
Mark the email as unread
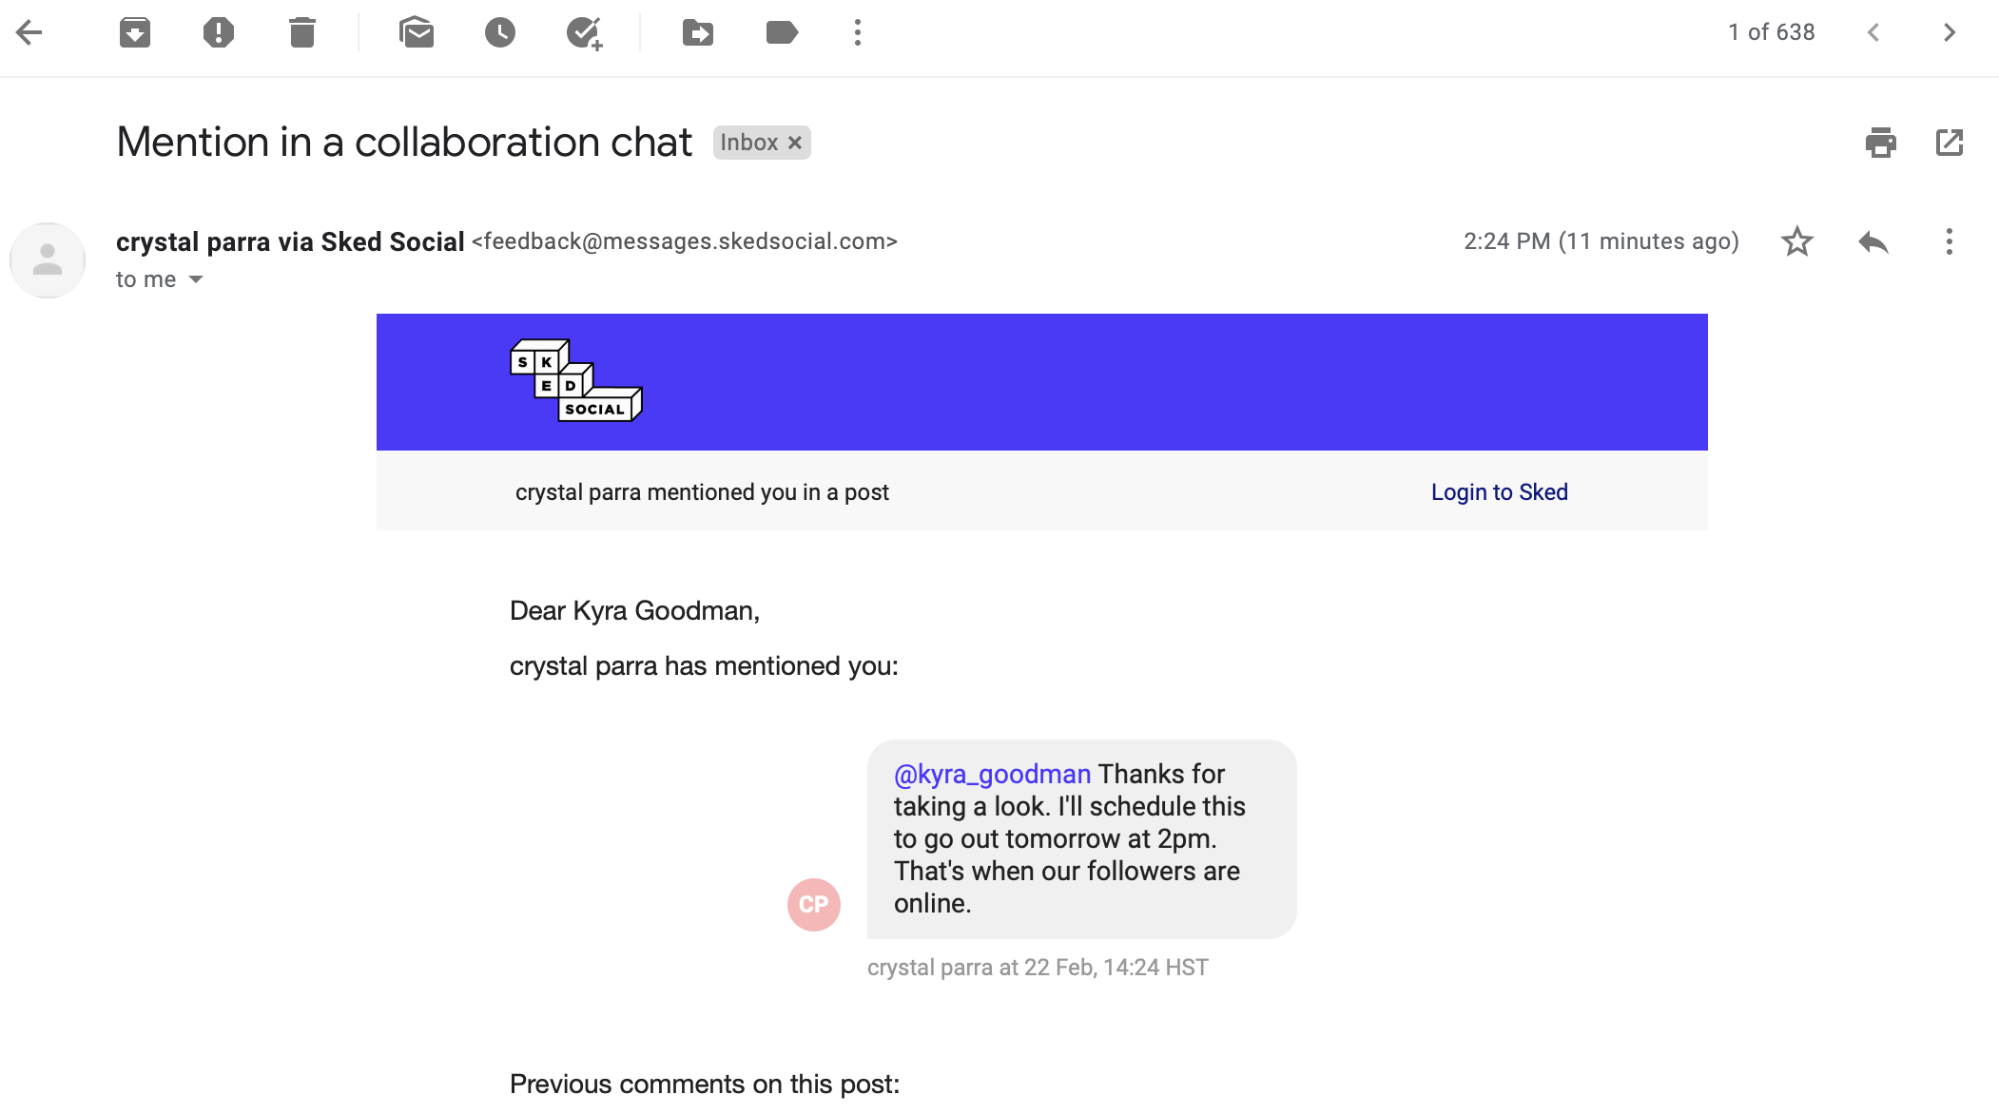[x=417, y=33]
